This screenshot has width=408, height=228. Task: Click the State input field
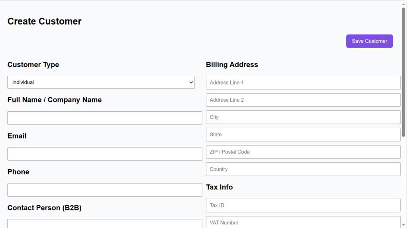tap(303, 135)
